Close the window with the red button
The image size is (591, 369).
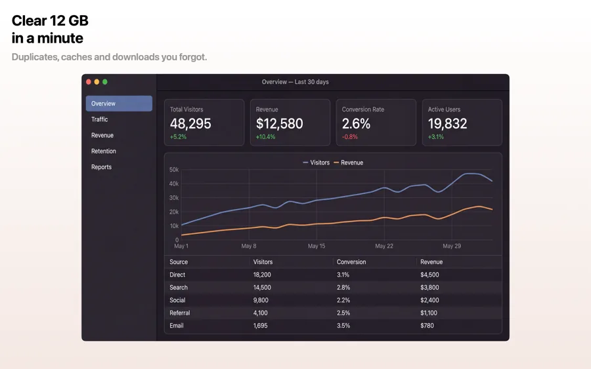point(89,82)
